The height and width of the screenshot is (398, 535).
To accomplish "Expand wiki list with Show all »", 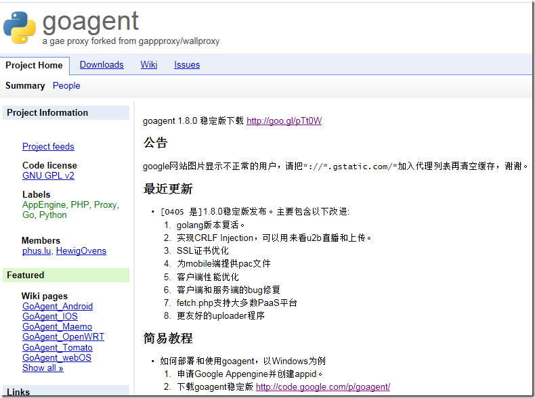I will point(43,368).
